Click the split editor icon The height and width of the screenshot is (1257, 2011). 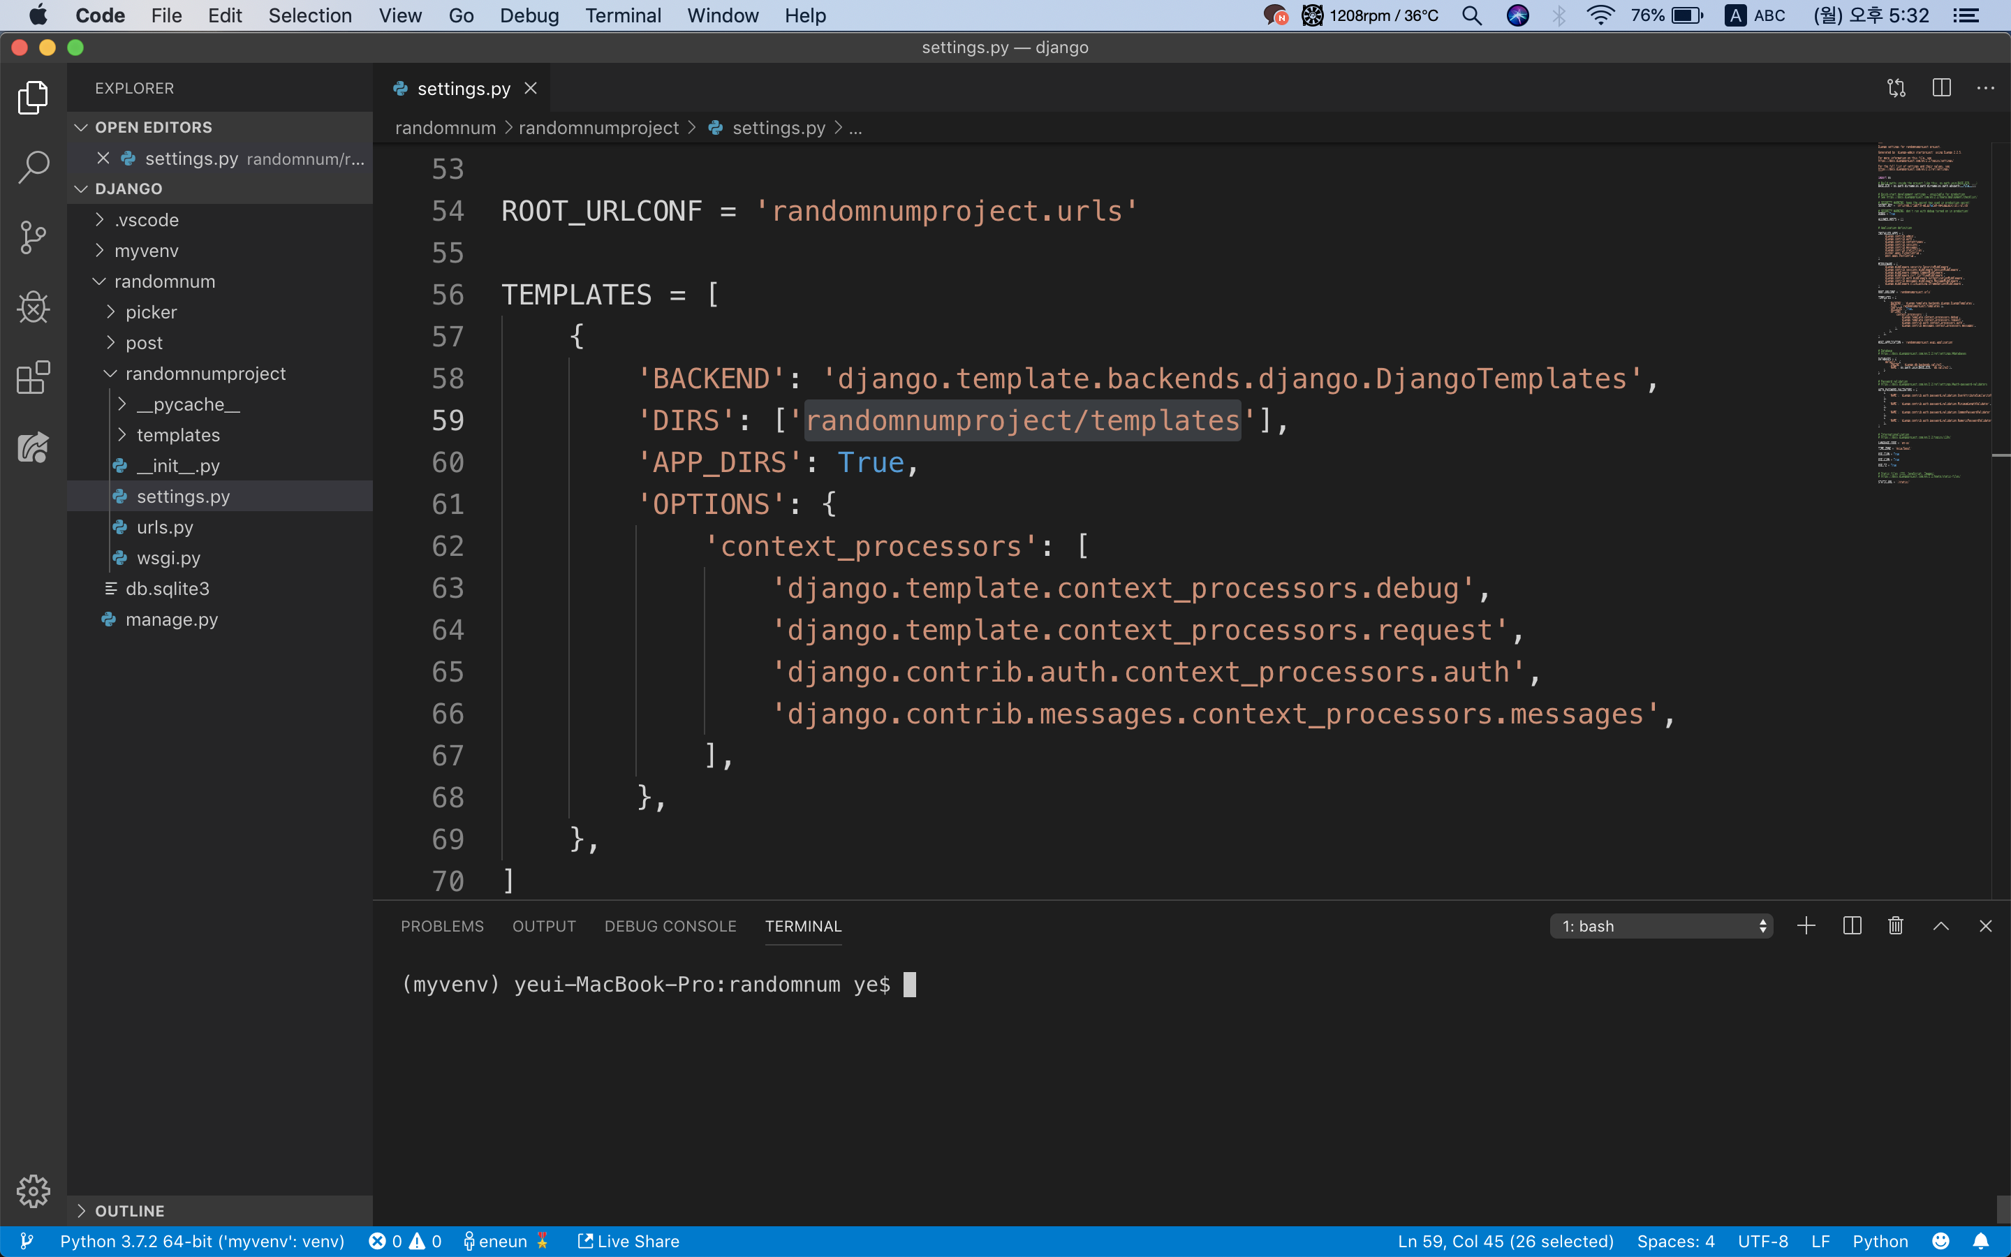1941,88
